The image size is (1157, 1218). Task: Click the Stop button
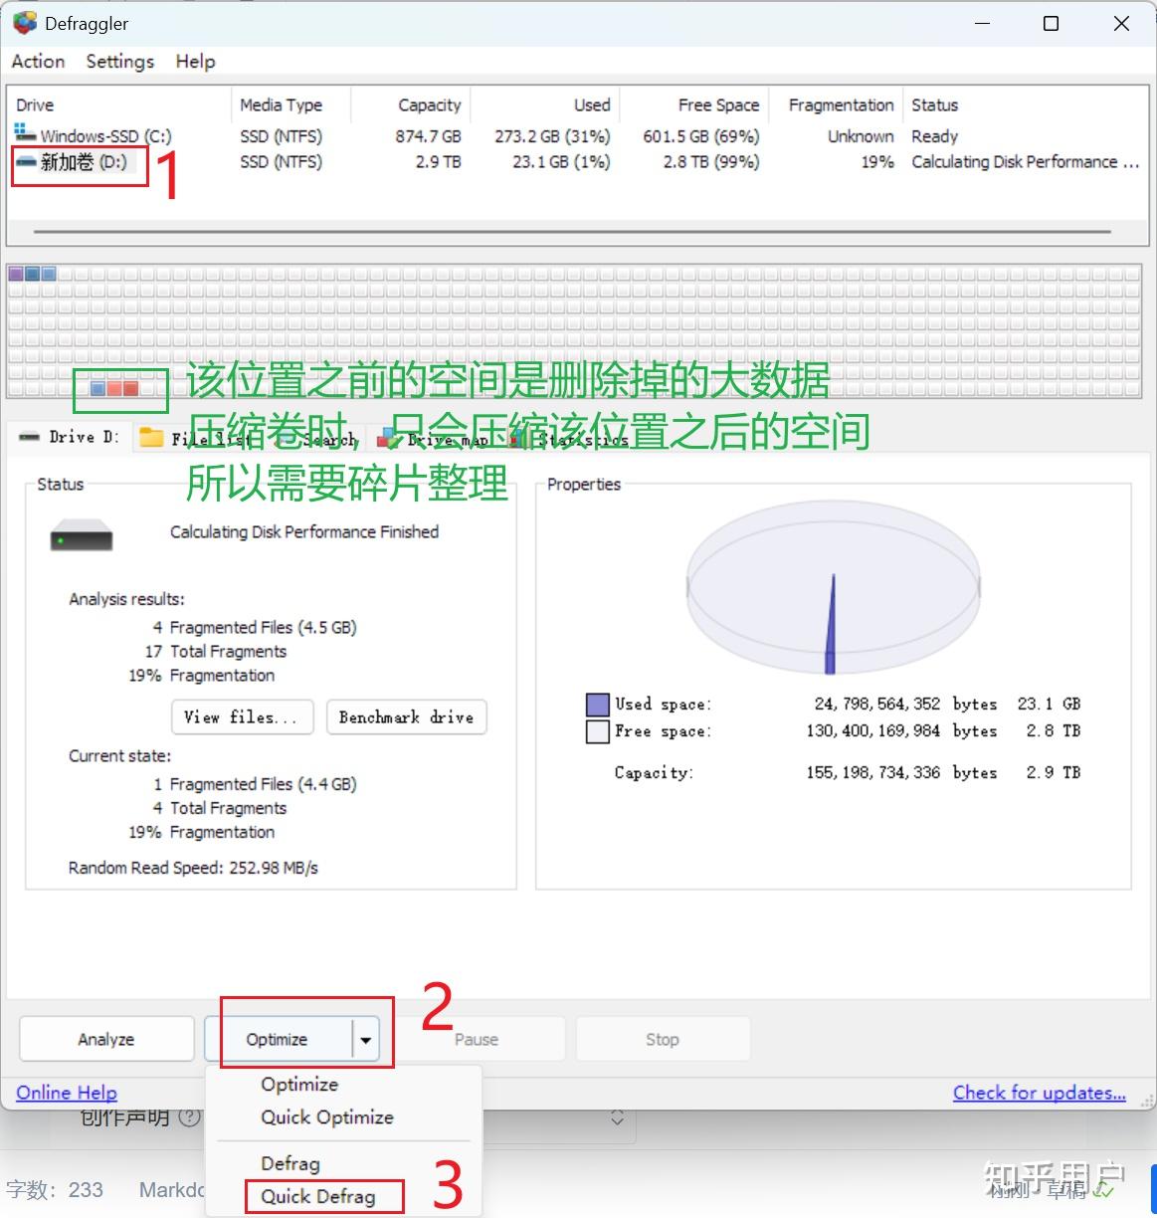point(663,1039)
